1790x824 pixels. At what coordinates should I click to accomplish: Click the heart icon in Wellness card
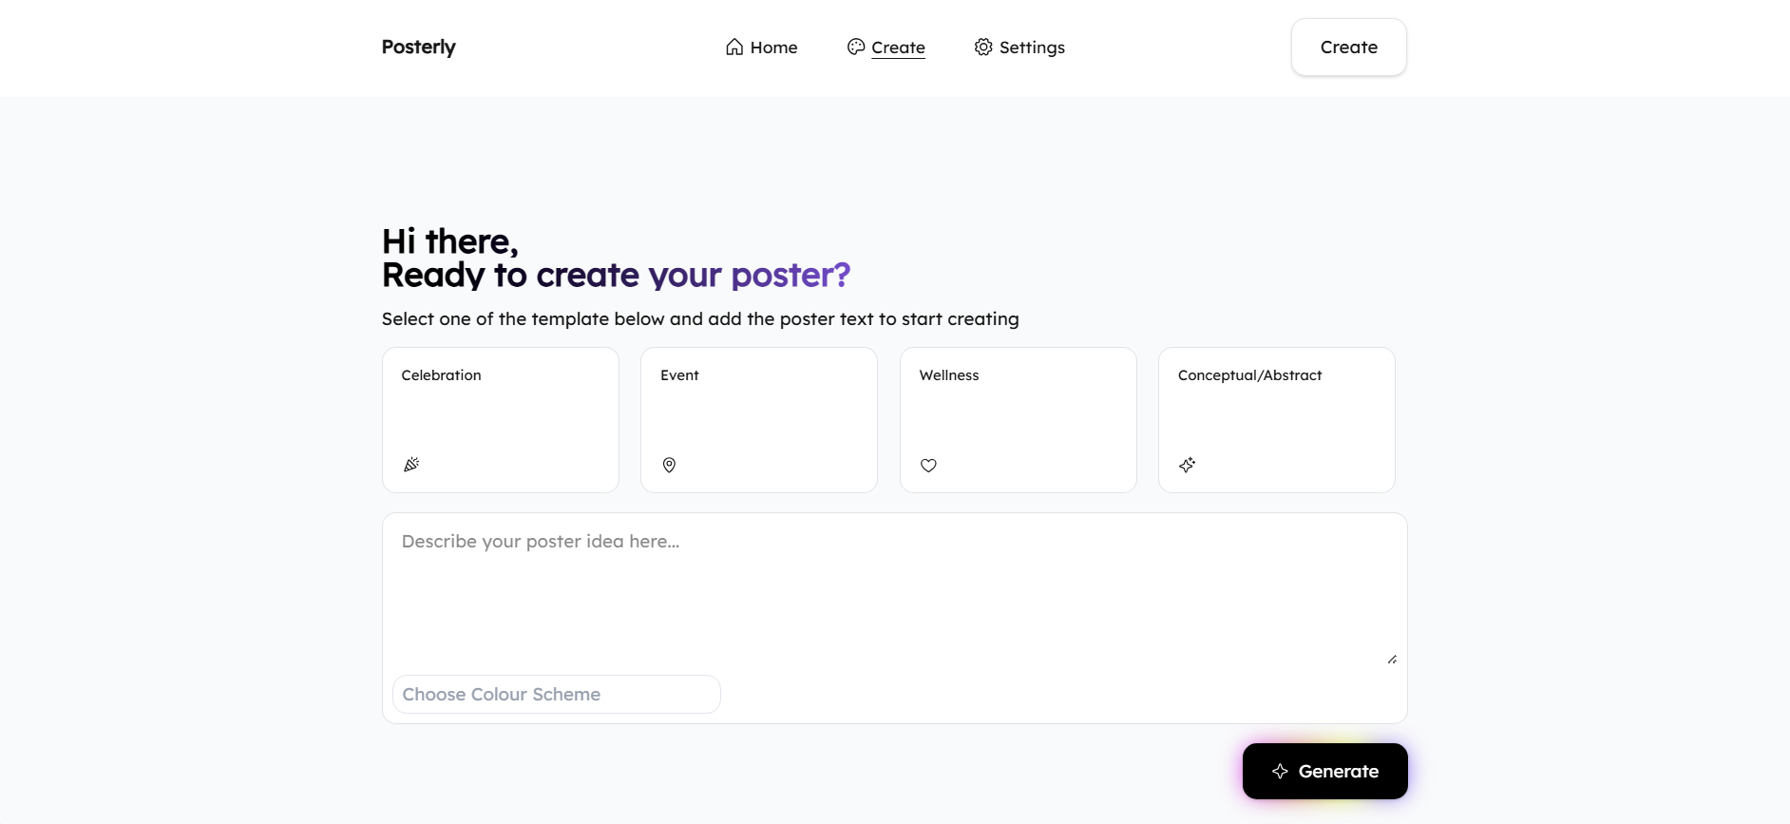[928, 466]
